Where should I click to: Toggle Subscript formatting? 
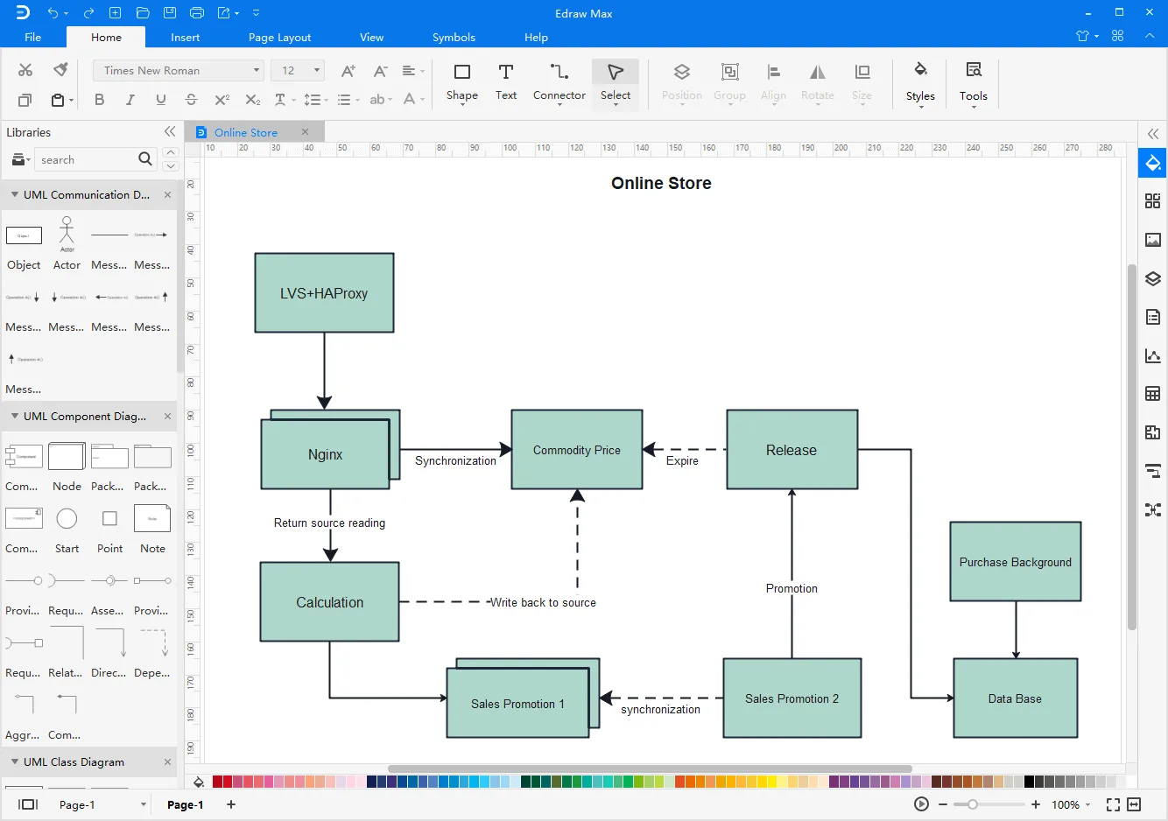pyautogui.click(x=252, y=100)
